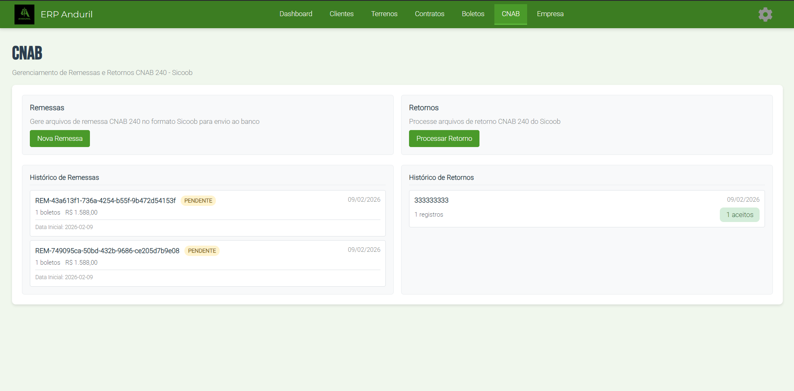The height and width of the screenshot is (391, 794).
Task: Click PENDENTE badge on REM-43a613f1
Action: [x=198, y=201]
